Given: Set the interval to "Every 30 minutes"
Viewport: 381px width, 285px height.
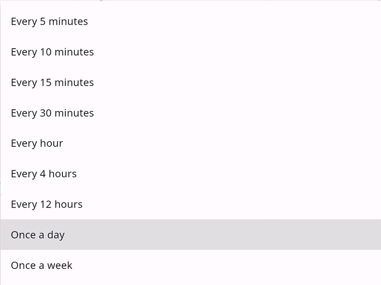Looking at the screenshot, I should click(x=52, y=113).
